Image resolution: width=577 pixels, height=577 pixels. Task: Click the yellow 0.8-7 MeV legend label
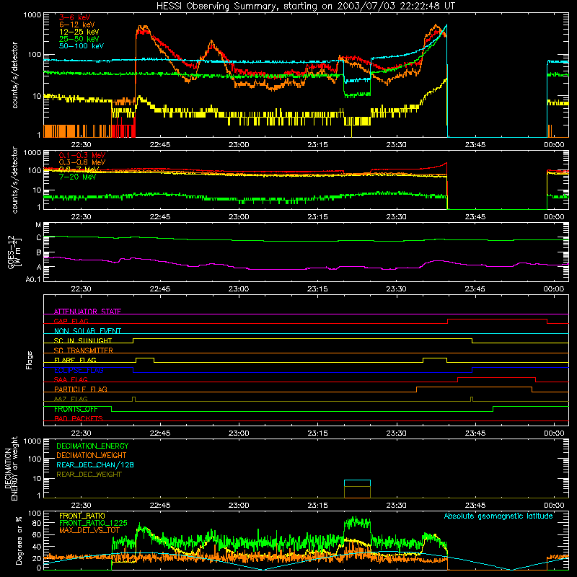pyautogui.click(x=79, y=169)
